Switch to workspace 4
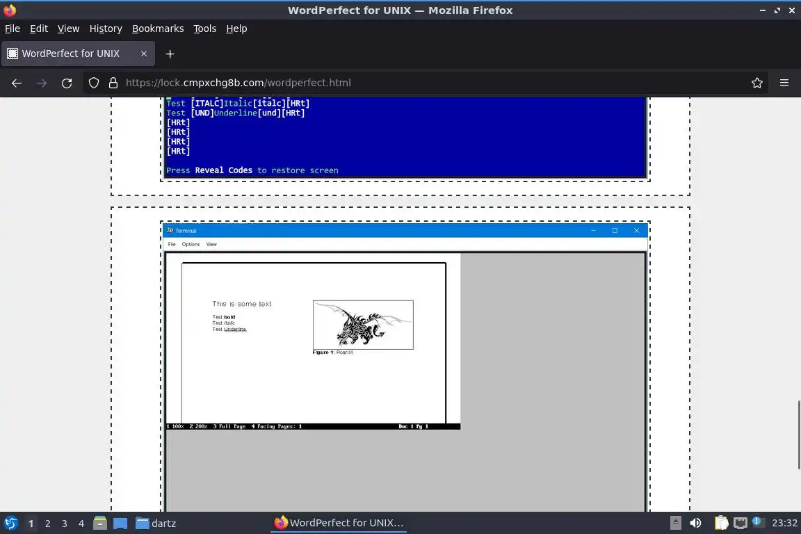801x534 pixels. [x=81, y=524]
